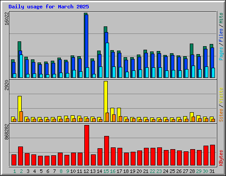Click the red KBytes bar for day 15

pyautogui.click(x=106, y=151)
